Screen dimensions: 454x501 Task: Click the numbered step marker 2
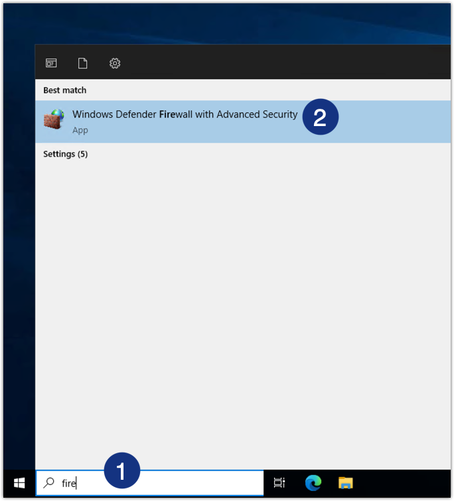tap(320, 117)
